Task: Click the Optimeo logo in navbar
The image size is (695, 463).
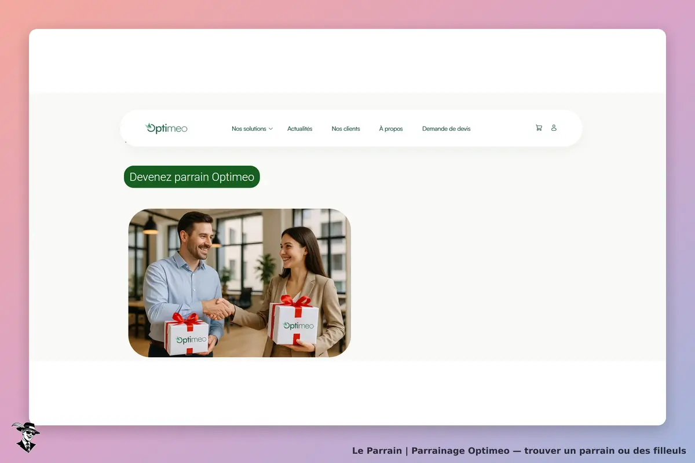Action: (166, 128)
